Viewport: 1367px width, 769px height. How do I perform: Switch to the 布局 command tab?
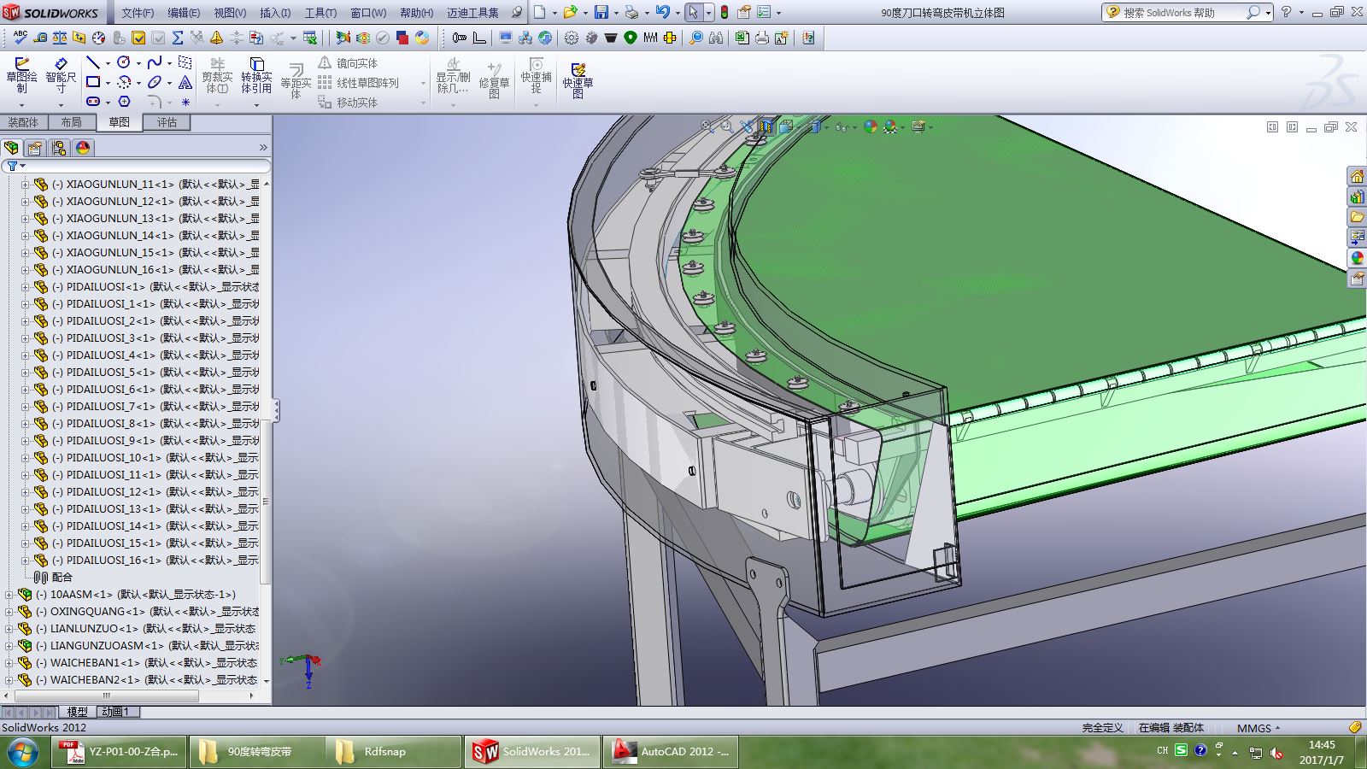click(72, 122)
